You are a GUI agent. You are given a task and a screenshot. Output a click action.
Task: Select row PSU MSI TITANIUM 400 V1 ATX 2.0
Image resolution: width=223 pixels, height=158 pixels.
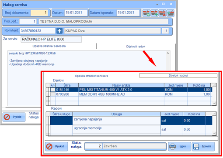pos(131,90)
